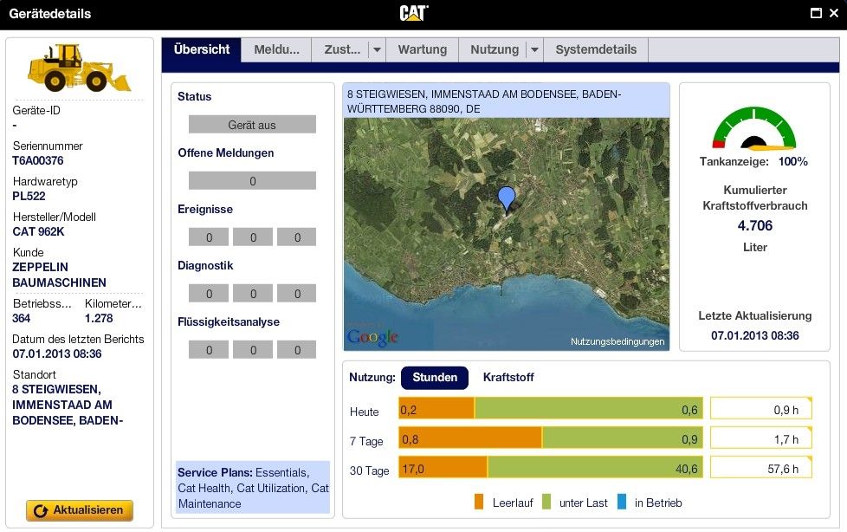Click the map address header text

tap(484, 101)
